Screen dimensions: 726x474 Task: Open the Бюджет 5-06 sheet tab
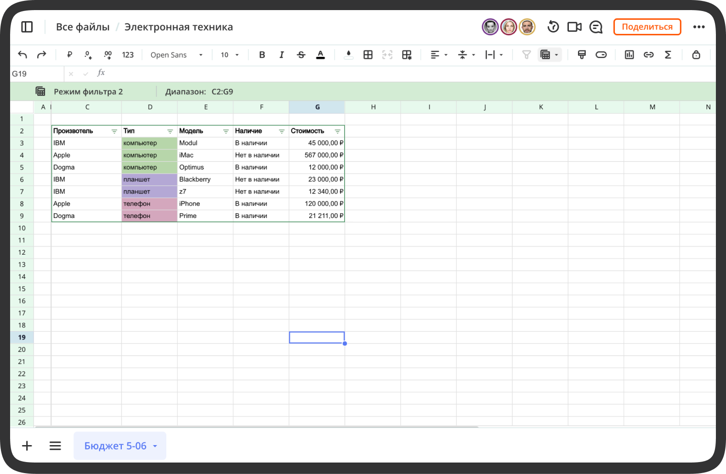pos(120,446)
